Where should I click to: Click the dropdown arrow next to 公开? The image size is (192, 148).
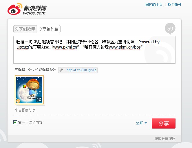(146, 123)
